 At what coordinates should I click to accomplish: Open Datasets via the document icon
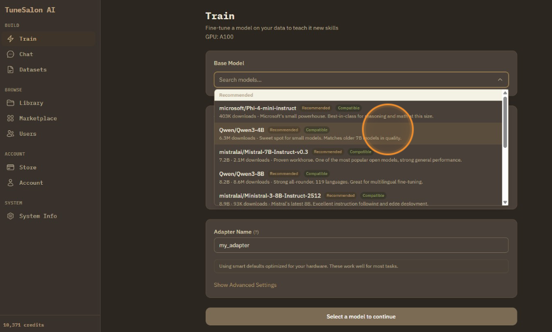(x=11, y=69)
